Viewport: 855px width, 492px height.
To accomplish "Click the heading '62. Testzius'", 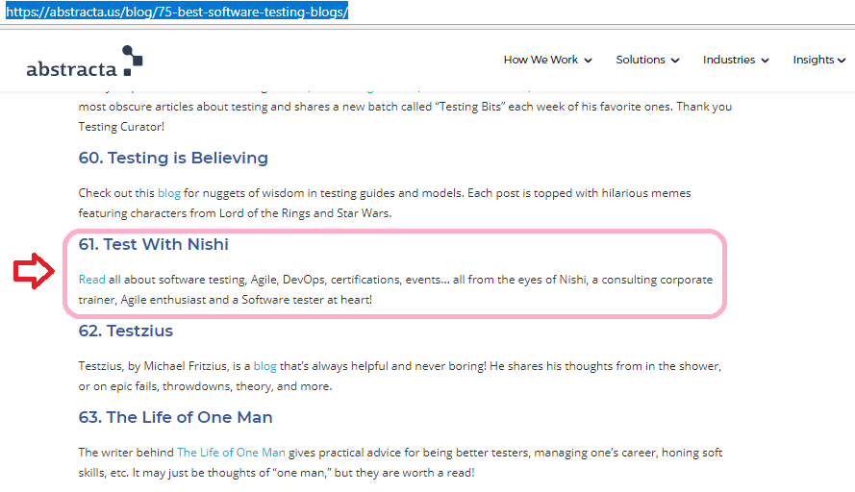I will tap(125, 331).
